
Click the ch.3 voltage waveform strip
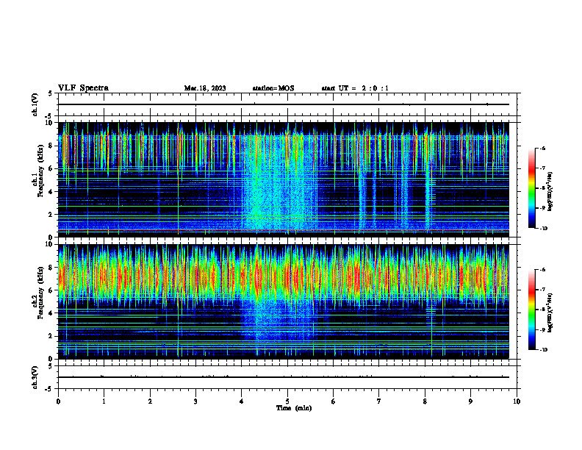[287, 377]
